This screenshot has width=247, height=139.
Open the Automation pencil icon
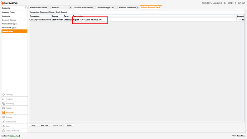4,122
